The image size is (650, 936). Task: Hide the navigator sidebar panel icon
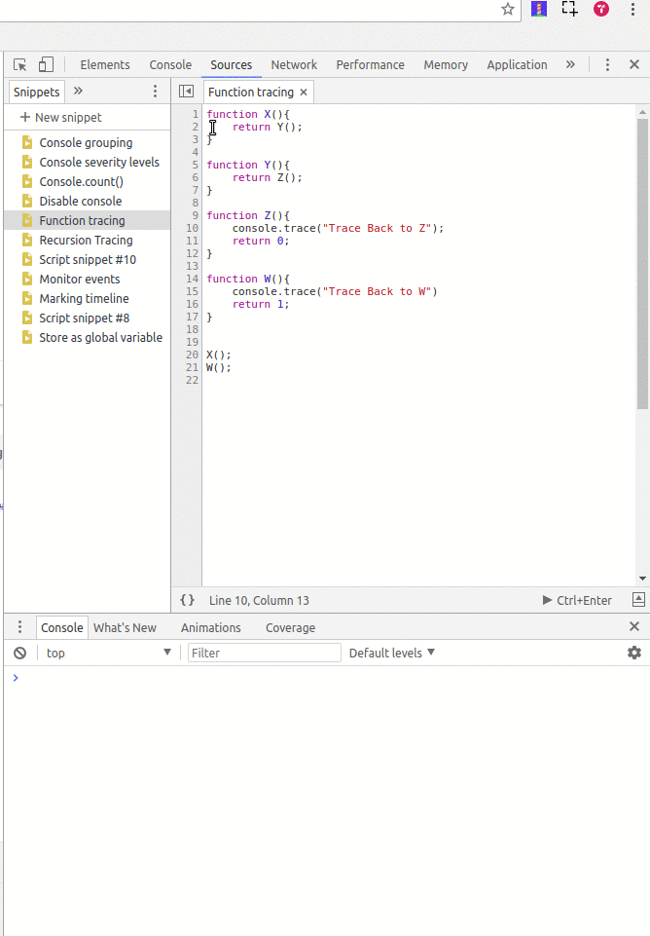(187, 92)
